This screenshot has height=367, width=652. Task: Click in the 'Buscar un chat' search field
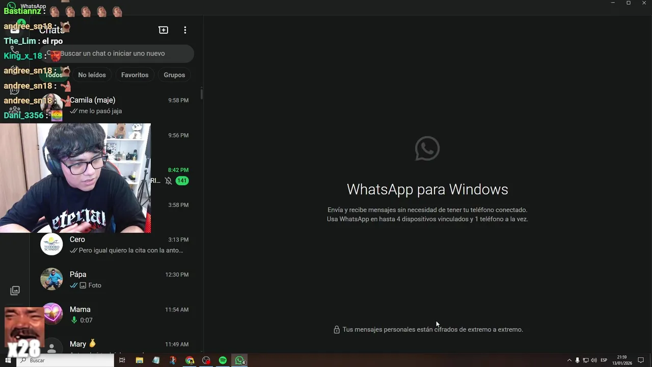pos(117,54)
